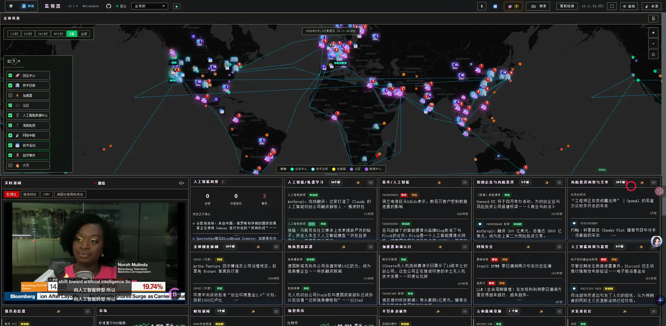
Task: Switch to CNBC news channel
Action: [47, 194]
